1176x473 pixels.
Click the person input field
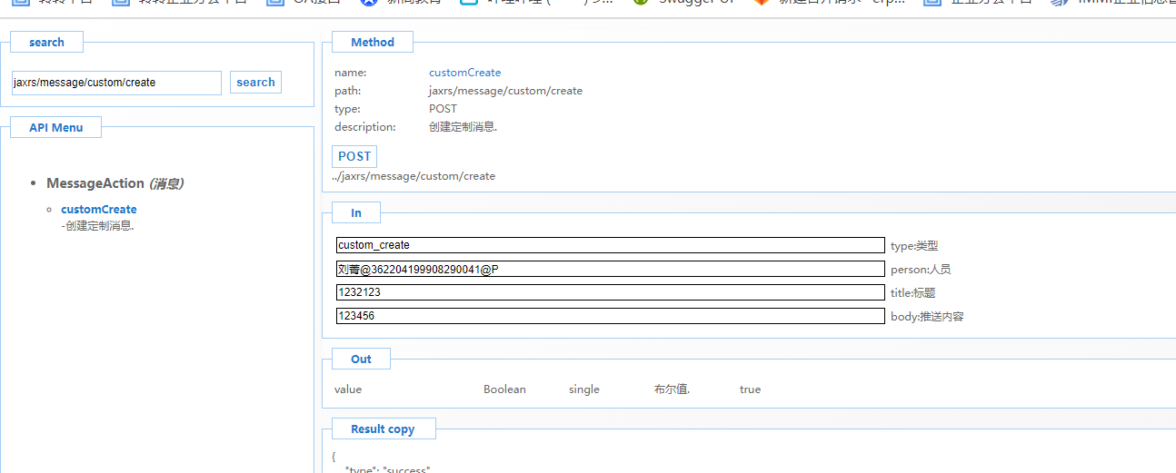click(x=610, y=269)
